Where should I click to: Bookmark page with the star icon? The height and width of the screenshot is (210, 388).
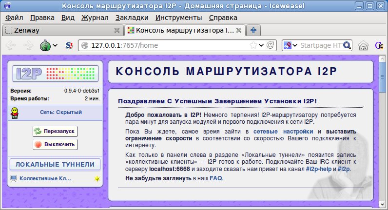click(x=253, y=45)
